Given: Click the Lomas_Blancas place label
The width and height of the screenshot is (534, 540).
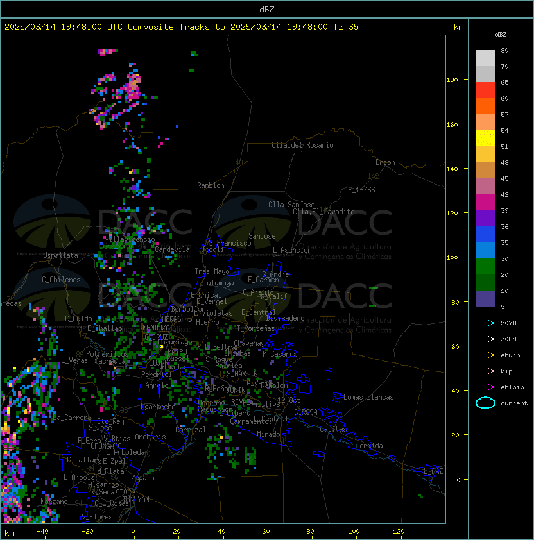Looking at the screenshot, I should coord(368,397).
